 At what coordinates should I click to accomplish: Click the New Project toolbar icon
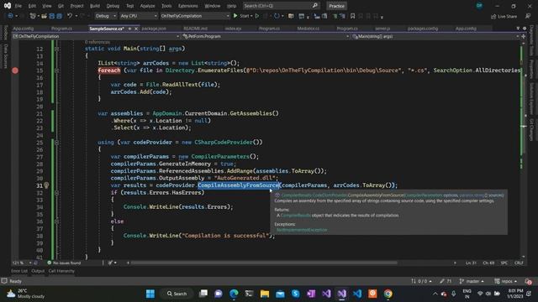pos(33,16)
